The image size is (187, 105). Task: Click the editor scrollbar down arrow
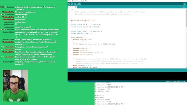coord(186,67)
